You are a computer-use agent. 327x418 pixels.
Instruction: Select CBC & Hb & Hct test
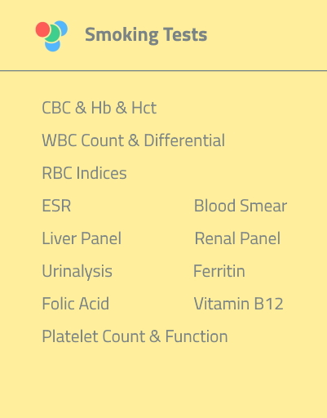(x=99, y=108)
